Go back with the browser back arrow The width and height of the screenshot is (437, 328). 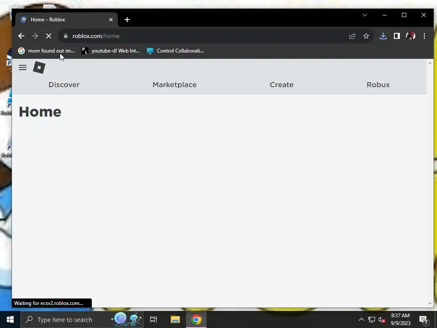[21, 36]
